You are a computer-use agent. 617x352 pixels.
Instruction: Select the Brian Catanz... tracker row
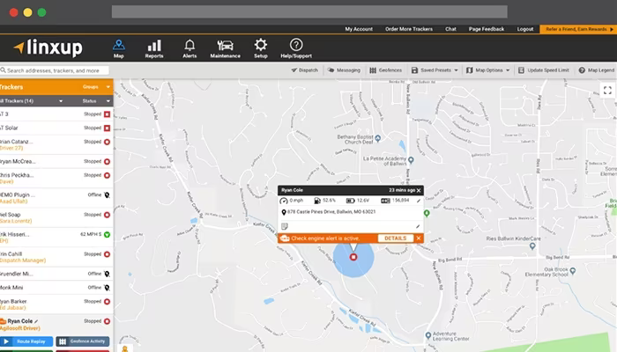coord(56,144)
